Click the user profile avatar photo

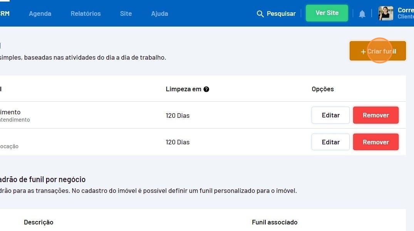[x=386, y=13]
